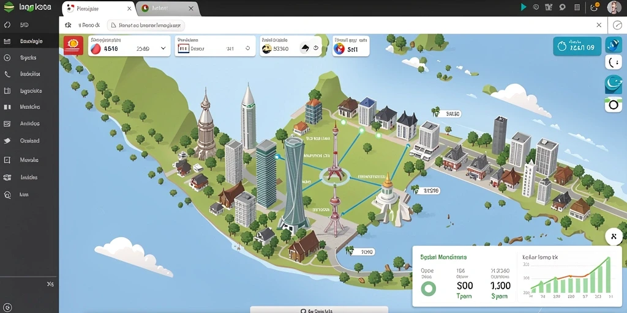
Task: Expand the chevron in first resource card
Action: click(x=163, y=48)
